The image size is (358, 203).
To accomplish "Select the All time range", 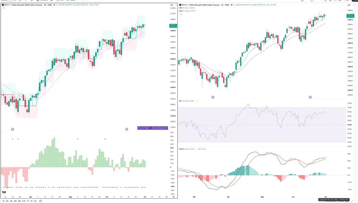I will tap(35, 201).
